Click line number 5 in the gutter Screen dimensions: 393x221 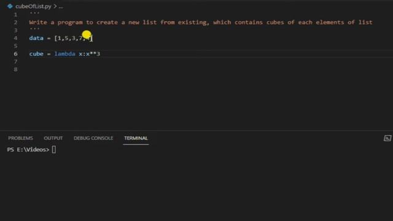click(15, 46)
